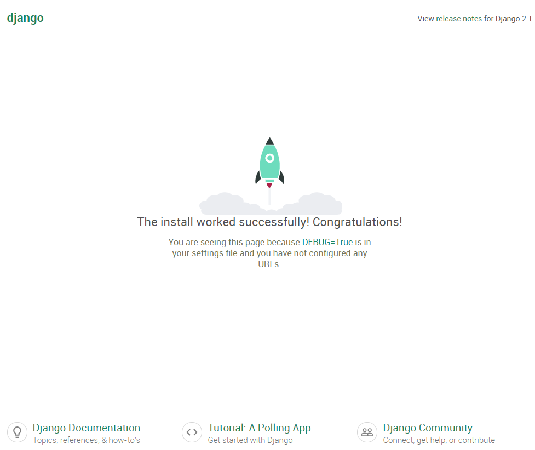Open the release notes link
Screen dimensions: 535x450
pos(459,19)
